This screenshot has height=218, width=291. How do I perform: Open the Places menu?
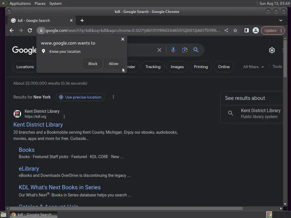(40, 3)
